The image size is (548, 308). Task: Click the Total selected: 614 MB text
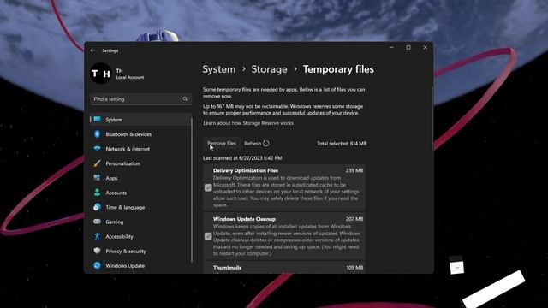pyautogui.click(x=342, y=143)
